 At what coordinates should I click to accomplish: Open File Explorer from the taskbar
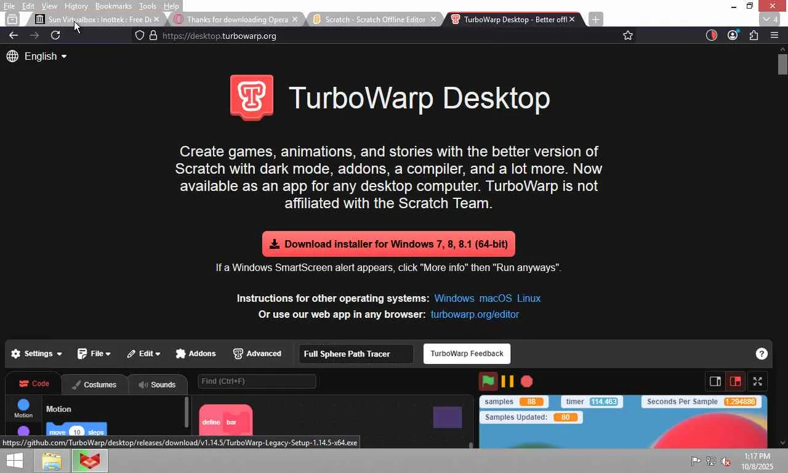52,461
